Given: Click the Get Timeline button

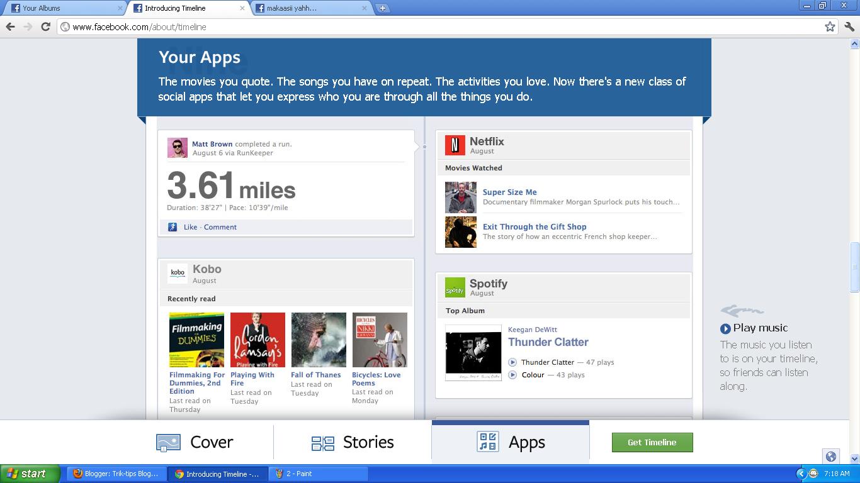Looking at the screenshot, I should point(652,442).
